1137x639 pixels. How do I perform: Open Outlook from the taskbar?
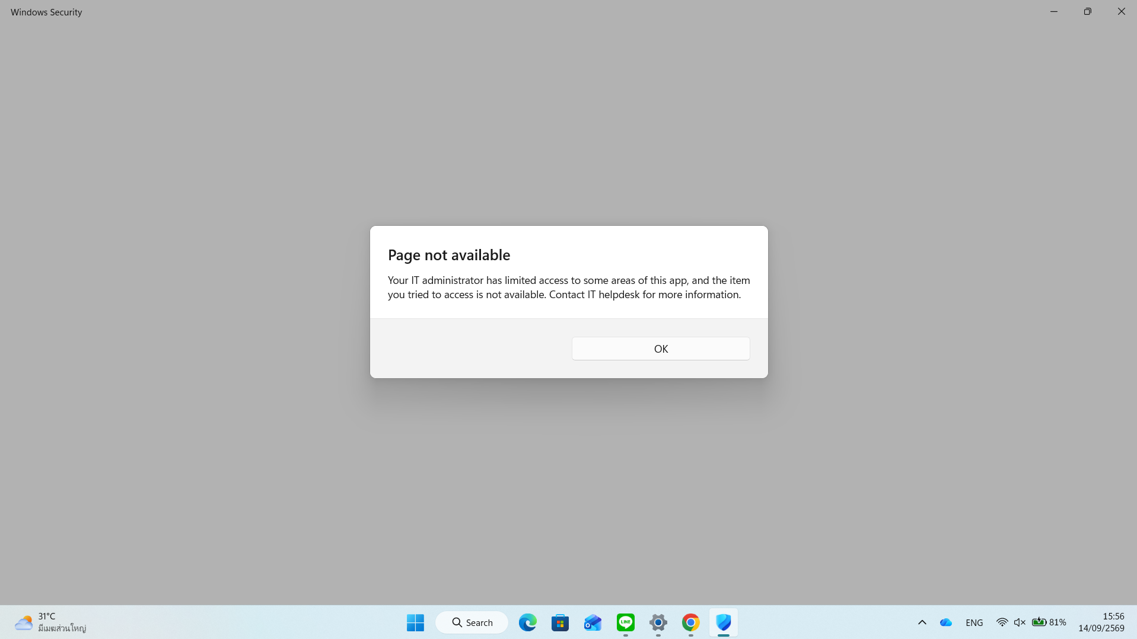[593, 622]
